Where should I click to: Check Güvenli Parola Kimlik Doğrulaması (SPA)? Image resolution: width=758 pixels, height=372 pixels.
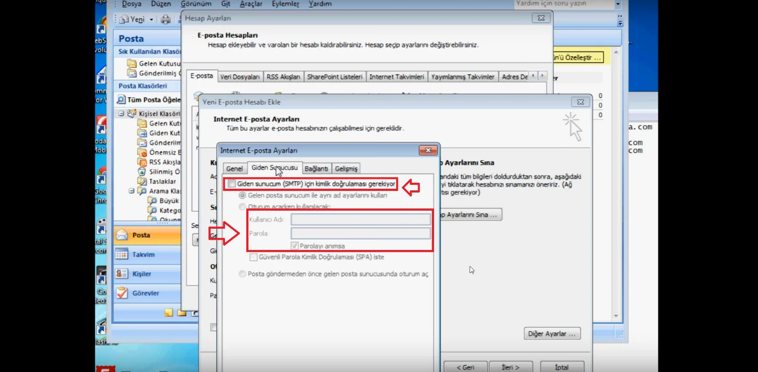coord(253,257)
